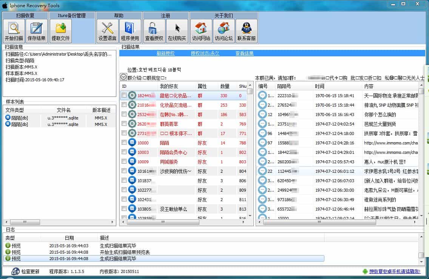Sort friends list by 数量 column header

[227, 86]
